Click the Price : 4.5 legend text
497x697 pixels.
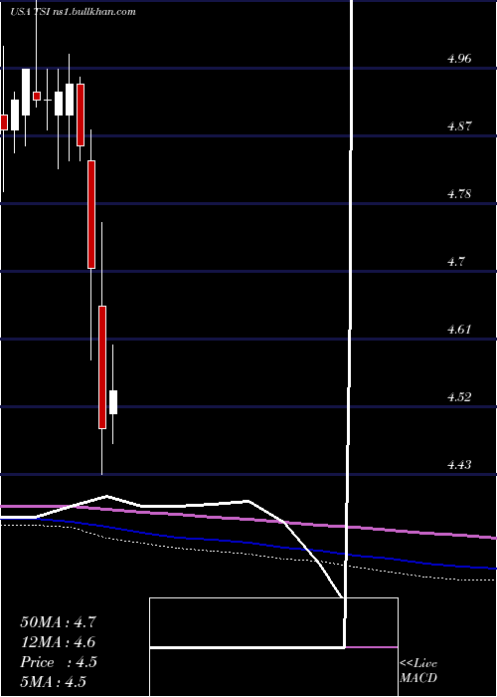tap(59, 662)
